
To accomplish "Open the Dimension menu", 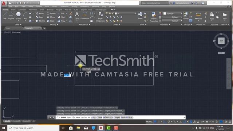I will [x=64, y=7].
